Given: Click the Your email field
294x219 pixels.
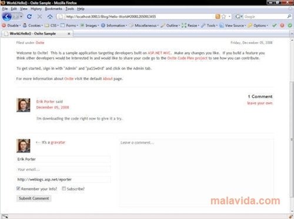Looking at the screenshot, I should tap(64, 169).
